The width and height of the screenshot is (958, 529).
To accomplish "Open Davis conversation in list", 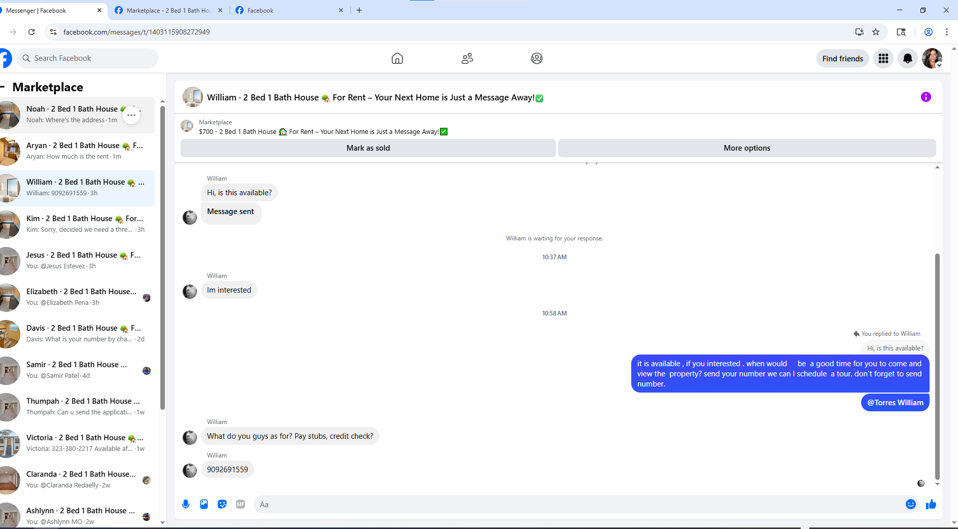I will point(77,334).
